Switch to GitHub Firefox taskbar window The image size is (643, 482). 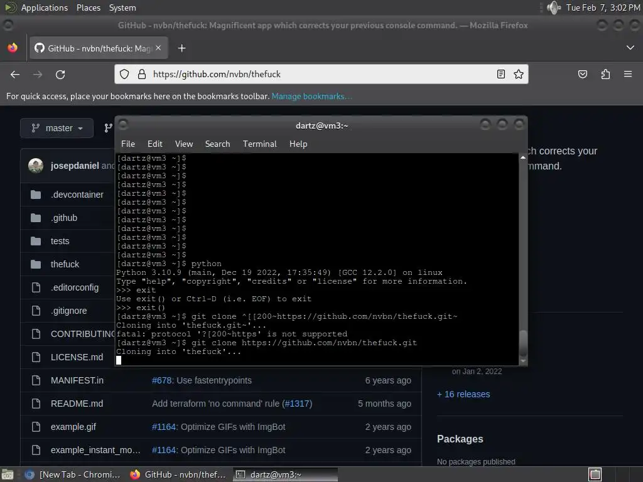(x=178, y=474)
